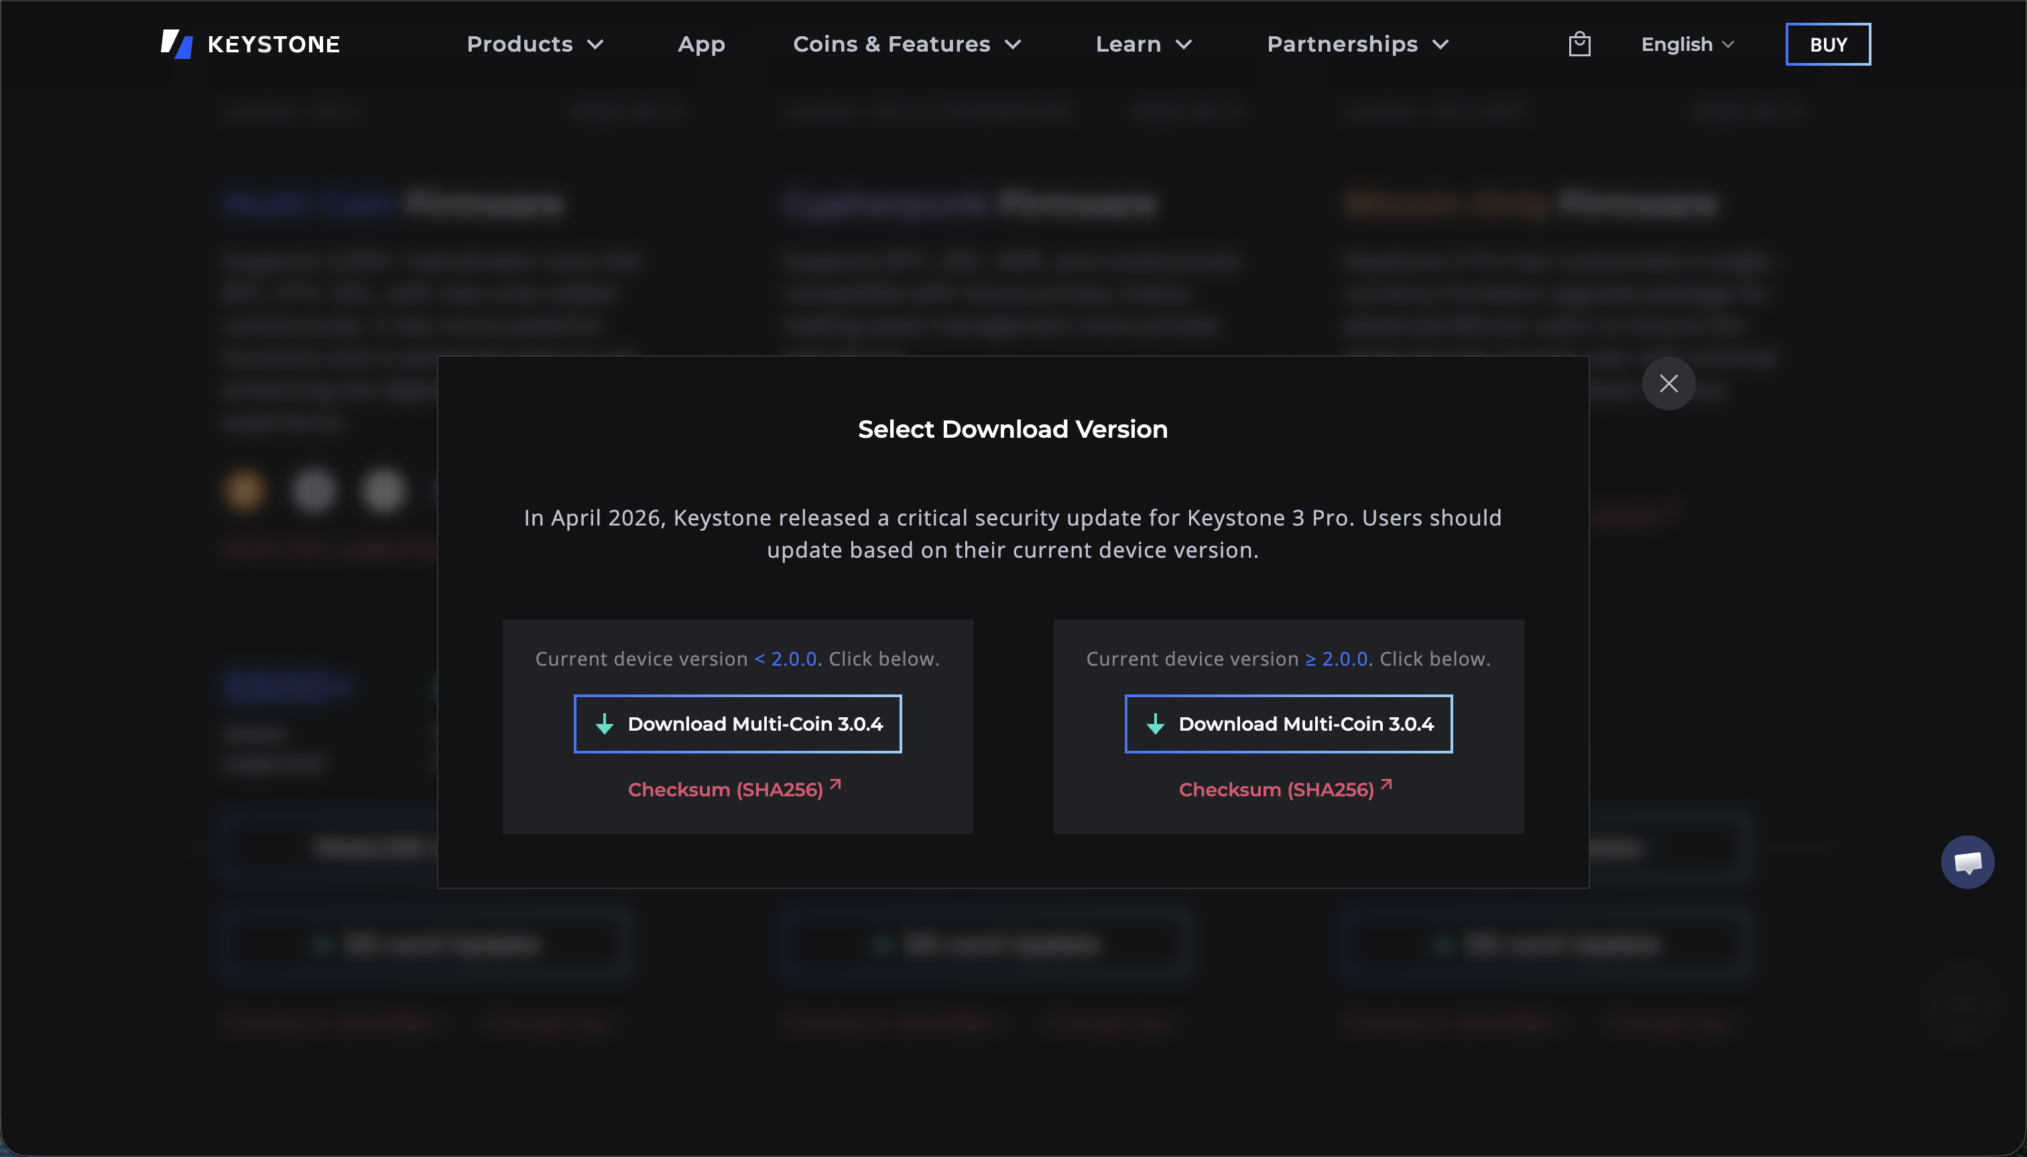The image size is (2027, 1157).
Task: Expand the Partnerships menu
Action: [1357, 44]
